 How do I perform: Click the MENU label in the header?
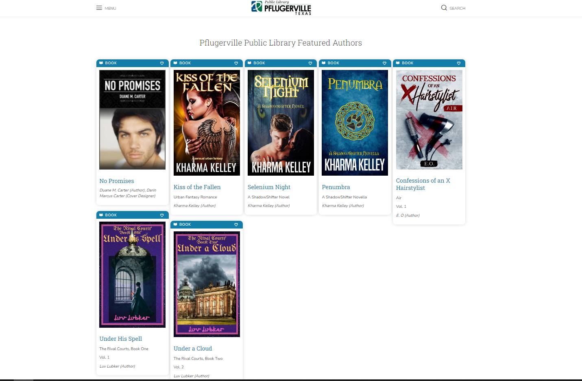[110, 8]
